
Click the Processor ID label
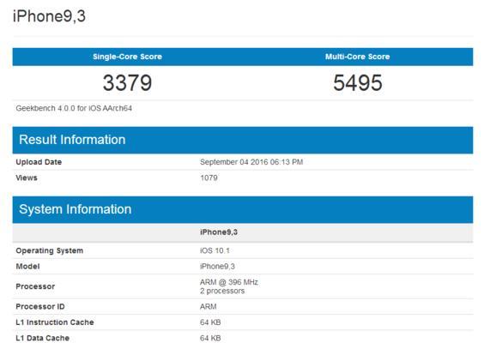[x=40, y=307]
